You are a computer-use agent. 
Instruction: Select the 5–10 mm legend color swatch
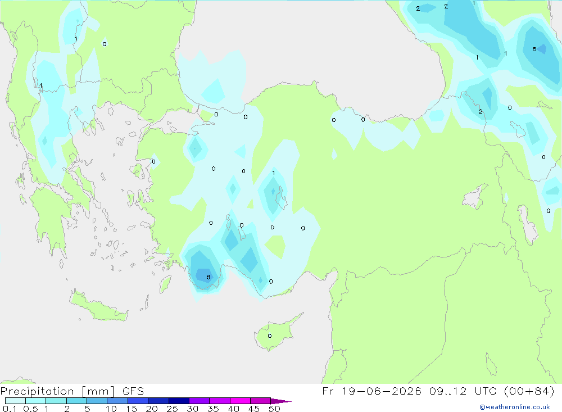pyautogui.click(x=97, y=401)
